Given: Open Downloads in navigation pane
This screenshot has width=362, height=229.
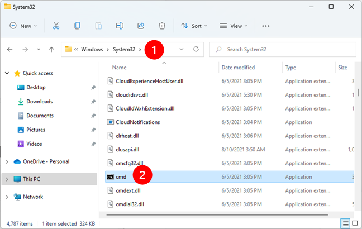Looking at the screenshot, I should pyautogui.click(x=39, y=102).
